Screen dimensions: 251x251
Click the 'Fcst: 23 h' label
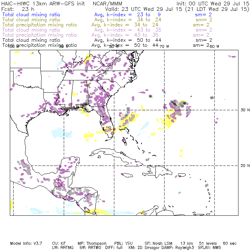coord(18,9)
